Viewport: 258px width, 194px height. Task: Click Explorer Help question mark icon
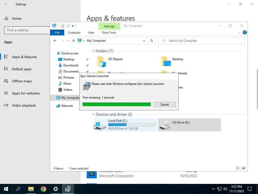[245, 32]
